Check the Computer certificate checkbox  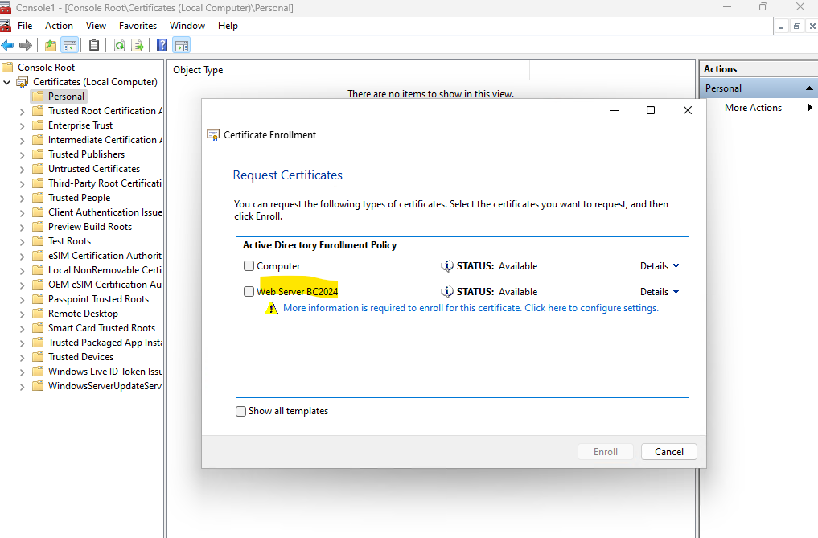(249, 266)
